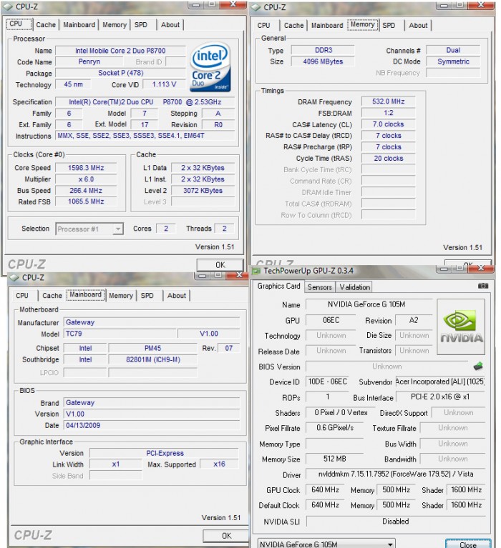Viewport: 501px width, 548px height.
Task: Take GPU-Z screenshot with camera icon
Action: click(483, 286)
